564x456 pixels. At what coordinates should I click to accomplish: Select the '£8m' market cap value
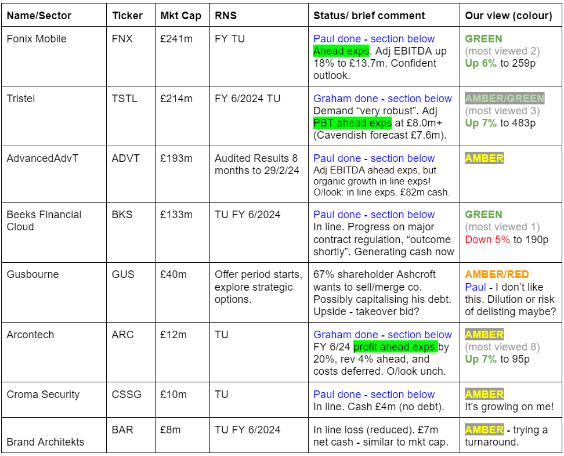[171, 430]
